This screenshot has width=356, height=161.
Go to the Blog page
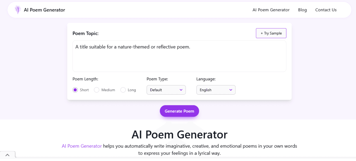pyautogui.click(x=302, y=10)
